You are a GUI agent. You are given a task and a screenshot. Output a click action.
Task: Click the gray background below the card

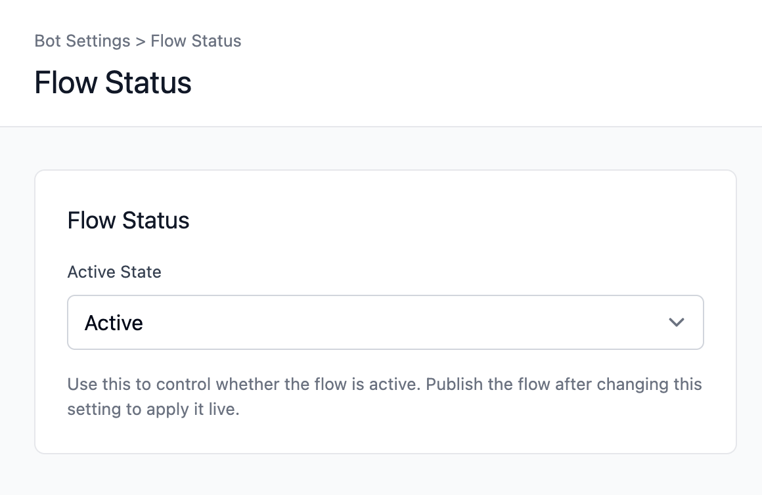(x=385, y=475)
